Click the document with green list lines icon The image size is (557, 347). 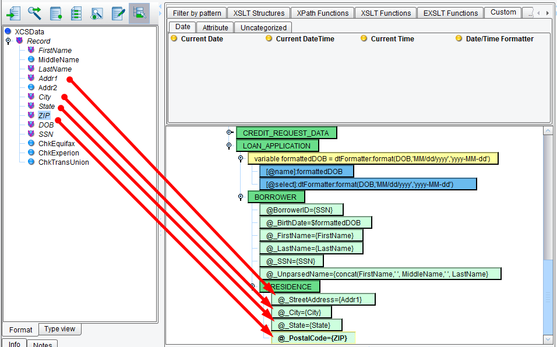coord(76,13)
